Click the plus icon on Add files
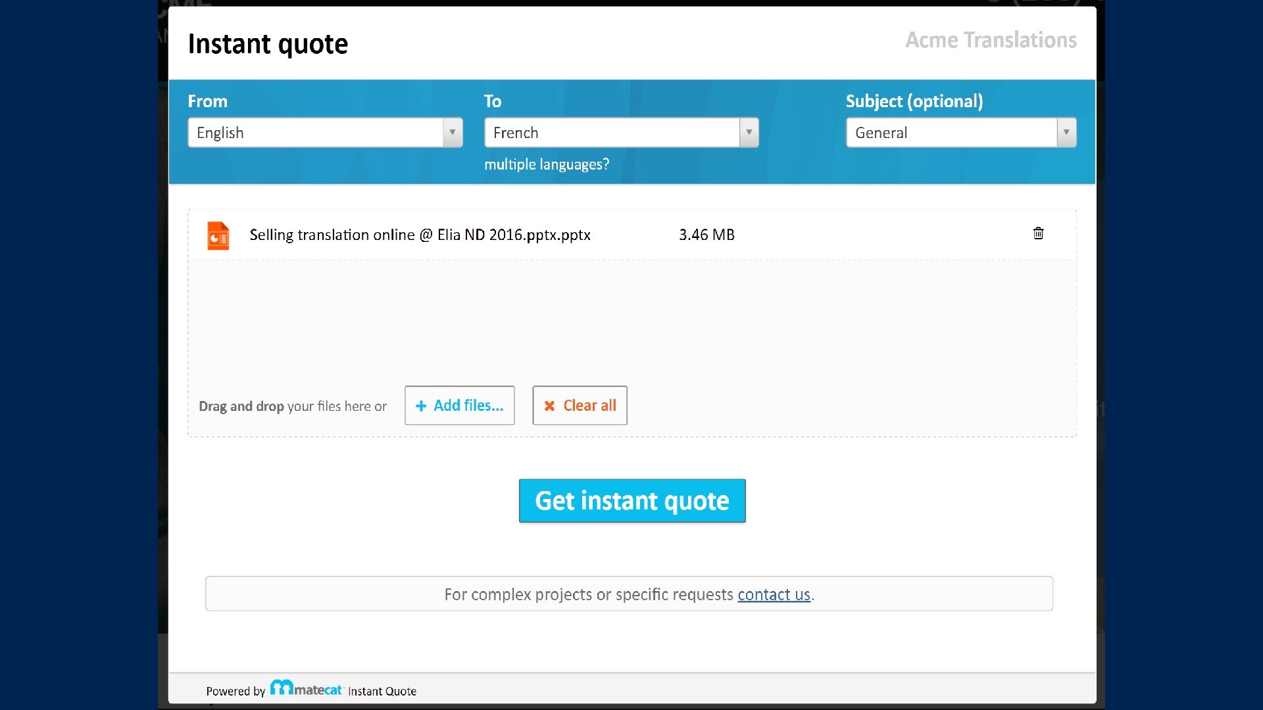The width and height of the screenshot is (1263, 710). [421, 406]
